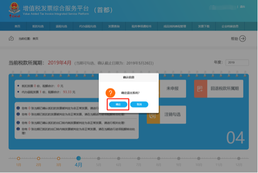
Task: Click the 退出 logout link
Action: pyautogui.click(x=242, y=7)
